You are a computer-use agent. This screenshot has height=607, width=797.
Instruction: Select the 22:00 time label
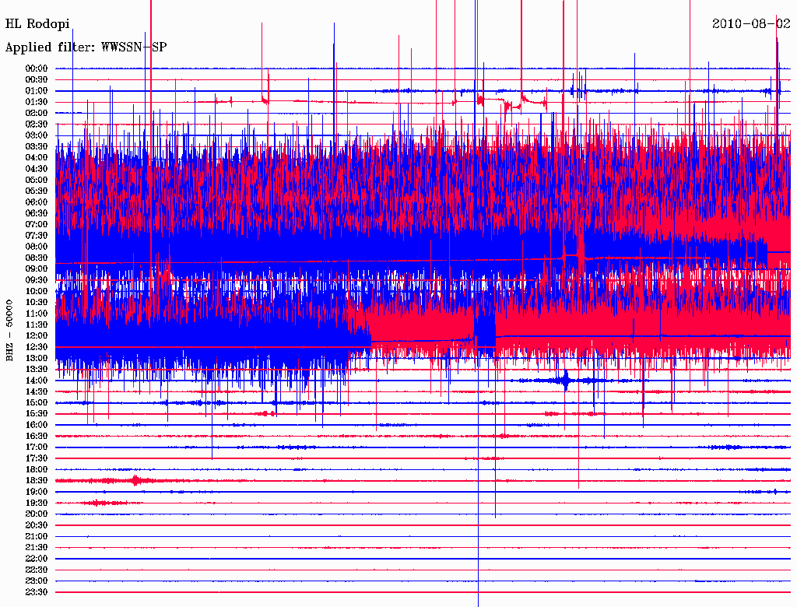click(37, 559)
